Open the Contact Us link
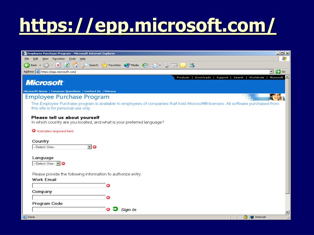The image size is (314, 235). 93,91
